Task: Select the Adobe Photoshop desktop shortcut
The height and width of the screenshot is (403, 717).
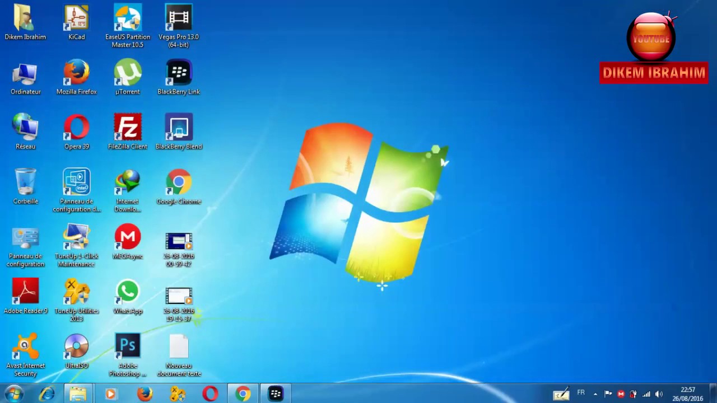Action: (128, 355)
